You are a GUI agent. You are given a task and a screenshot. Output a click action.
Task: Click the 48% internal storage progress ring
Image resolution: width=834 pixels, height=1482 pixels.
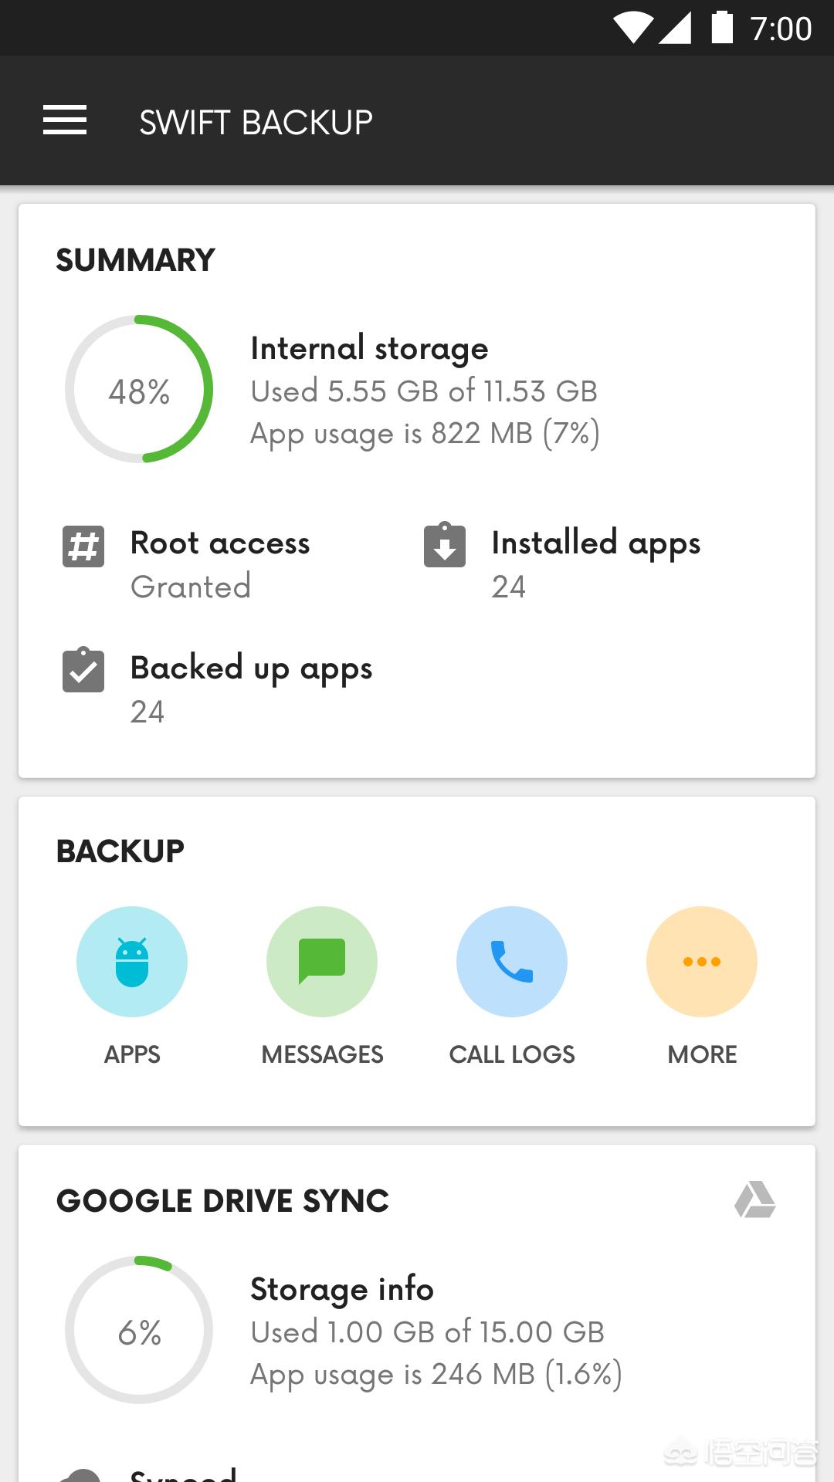(139, 389)
